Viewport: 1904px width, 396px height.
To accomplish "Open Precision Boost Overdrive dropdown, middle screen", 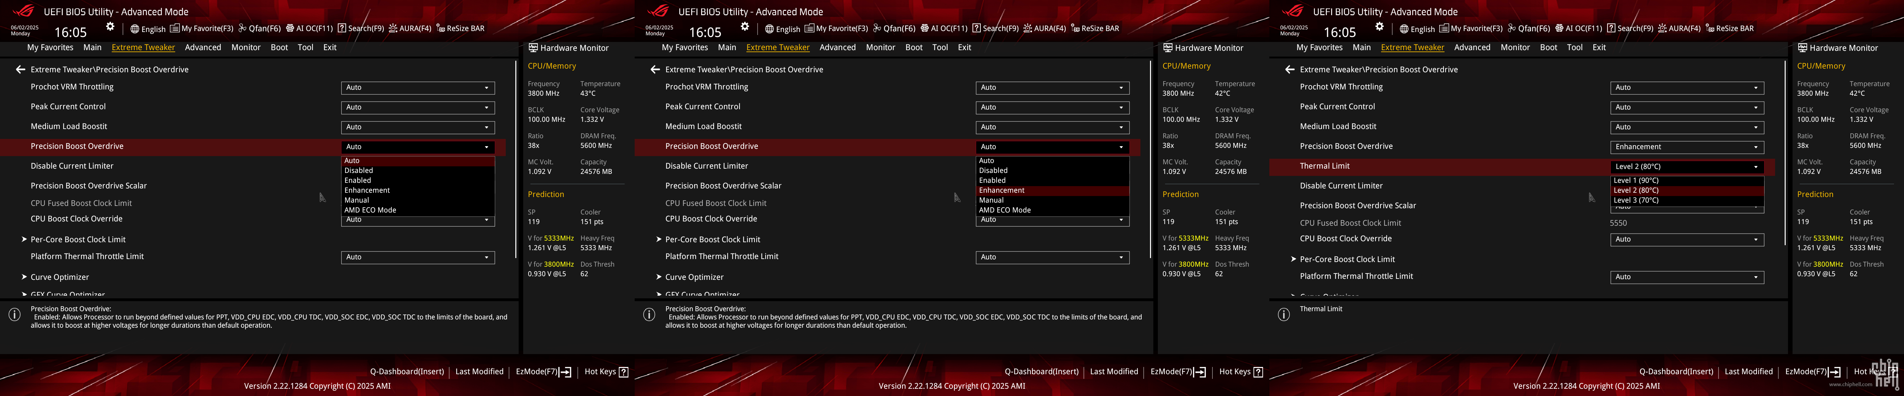I will 1052,147.
